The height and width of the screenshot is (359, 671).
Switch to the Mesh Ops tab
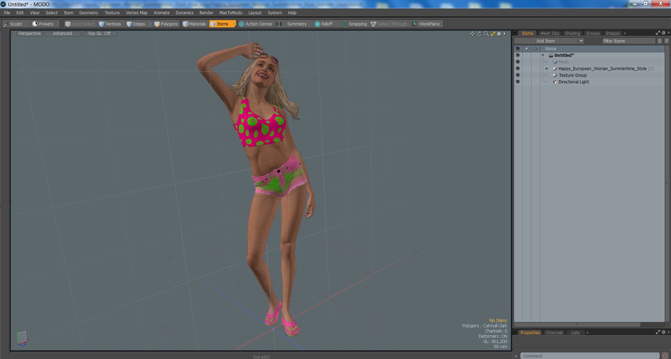(x=550, y=33)
